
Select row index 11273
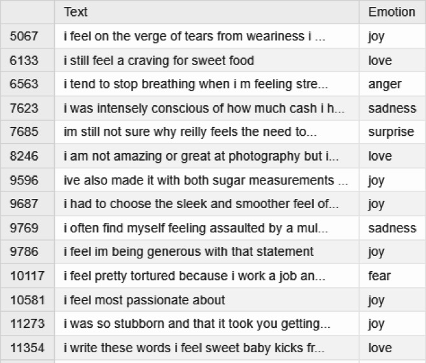tap(27, 324)
